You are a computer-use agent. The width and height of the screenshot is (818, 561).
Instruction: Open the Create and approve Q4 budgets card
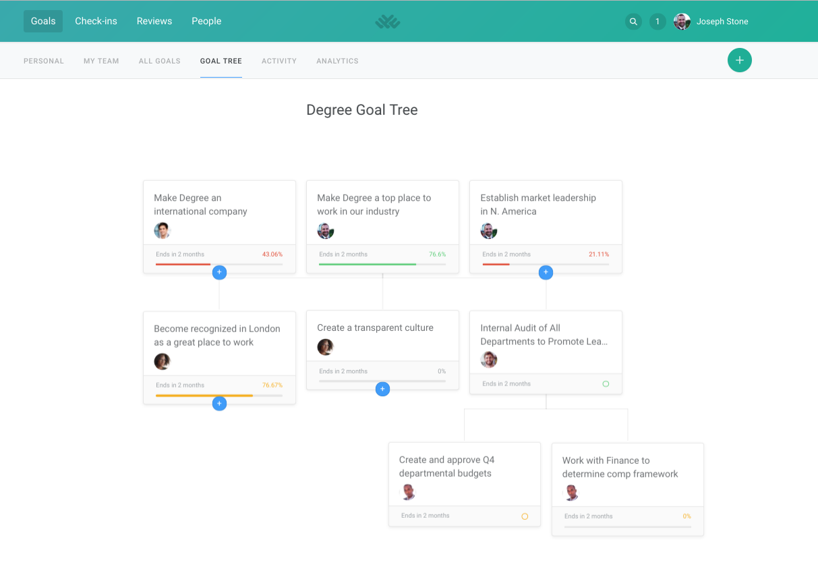(x=446, y=466)
